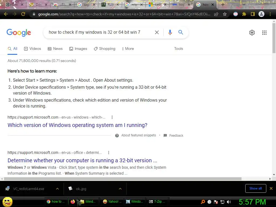The image size is (276, 207).
Task: Click the URL in the address bar
Action: click(x=124, y=14)
